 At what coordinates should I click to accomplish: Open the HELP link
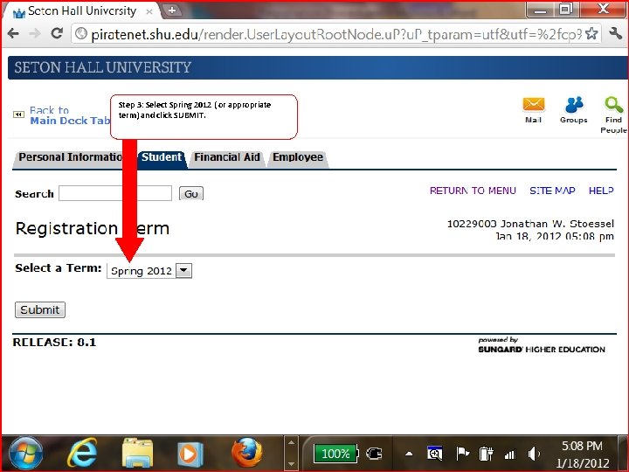click(601, 191)
